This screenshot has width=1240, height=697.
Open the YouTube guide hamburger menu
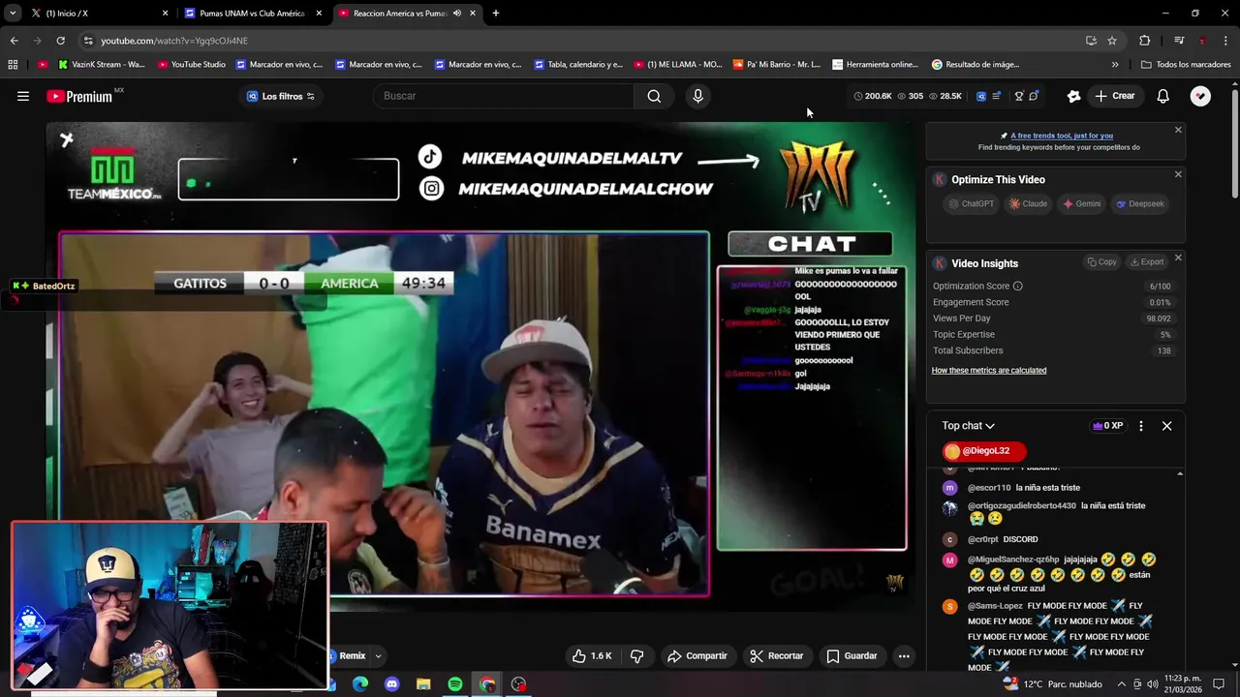tap(23, 96)
